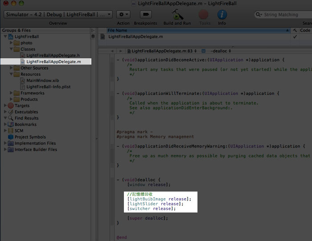
Task: Expand the photo folder triangle
Action: tap(11, 43)
